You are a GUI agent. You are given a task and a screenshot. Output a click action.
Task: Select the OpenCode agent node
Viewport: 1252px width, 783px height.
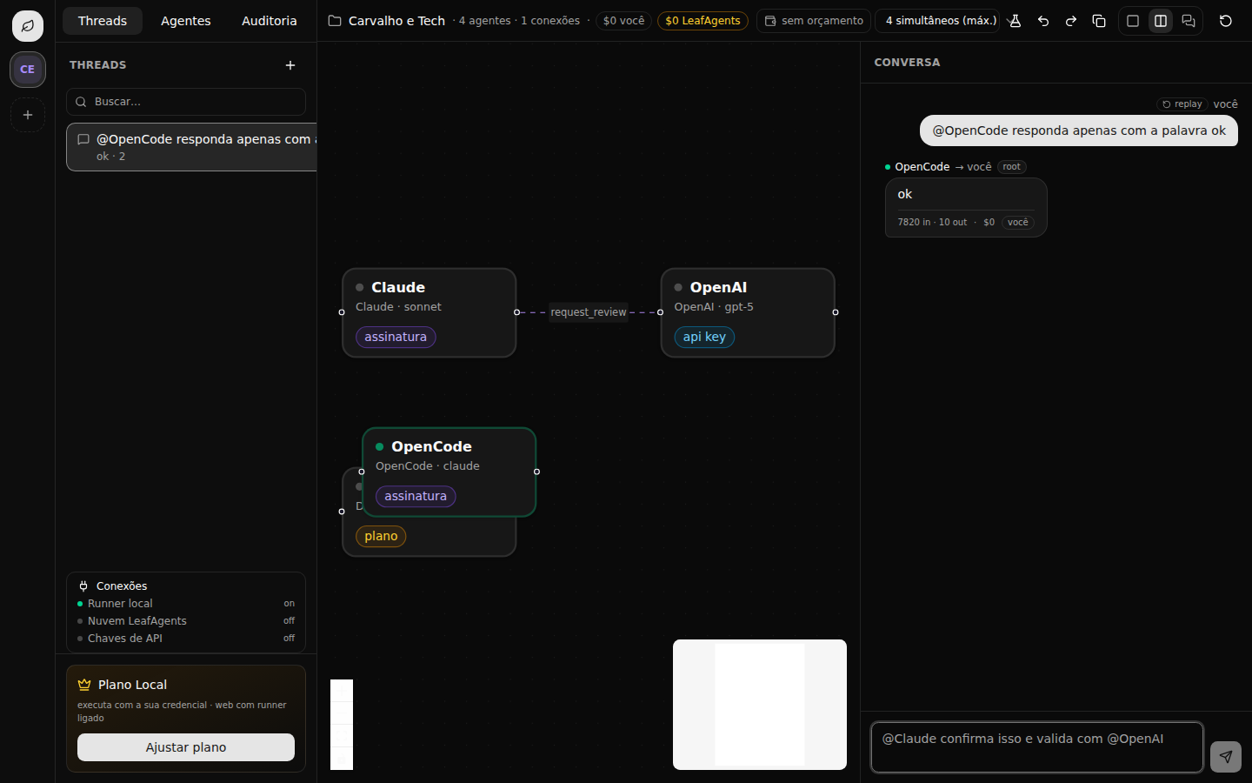[x=450, y=472]
